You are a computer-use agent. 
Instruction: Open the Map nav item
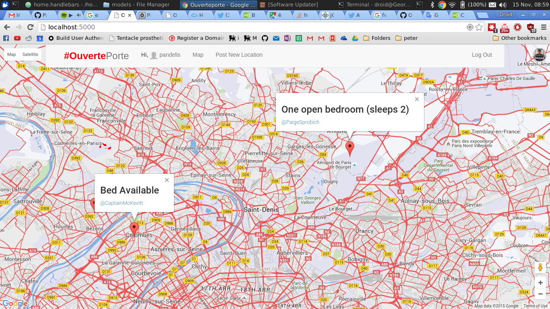click(198, 55)
